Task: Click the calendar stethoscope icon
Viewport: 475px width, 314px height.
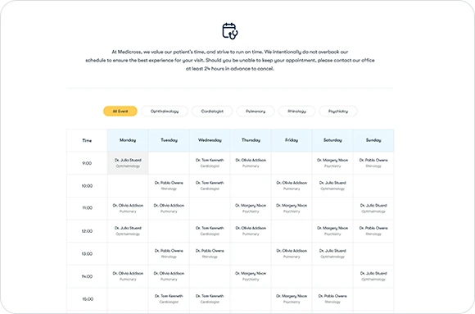Action: (230, 31)
